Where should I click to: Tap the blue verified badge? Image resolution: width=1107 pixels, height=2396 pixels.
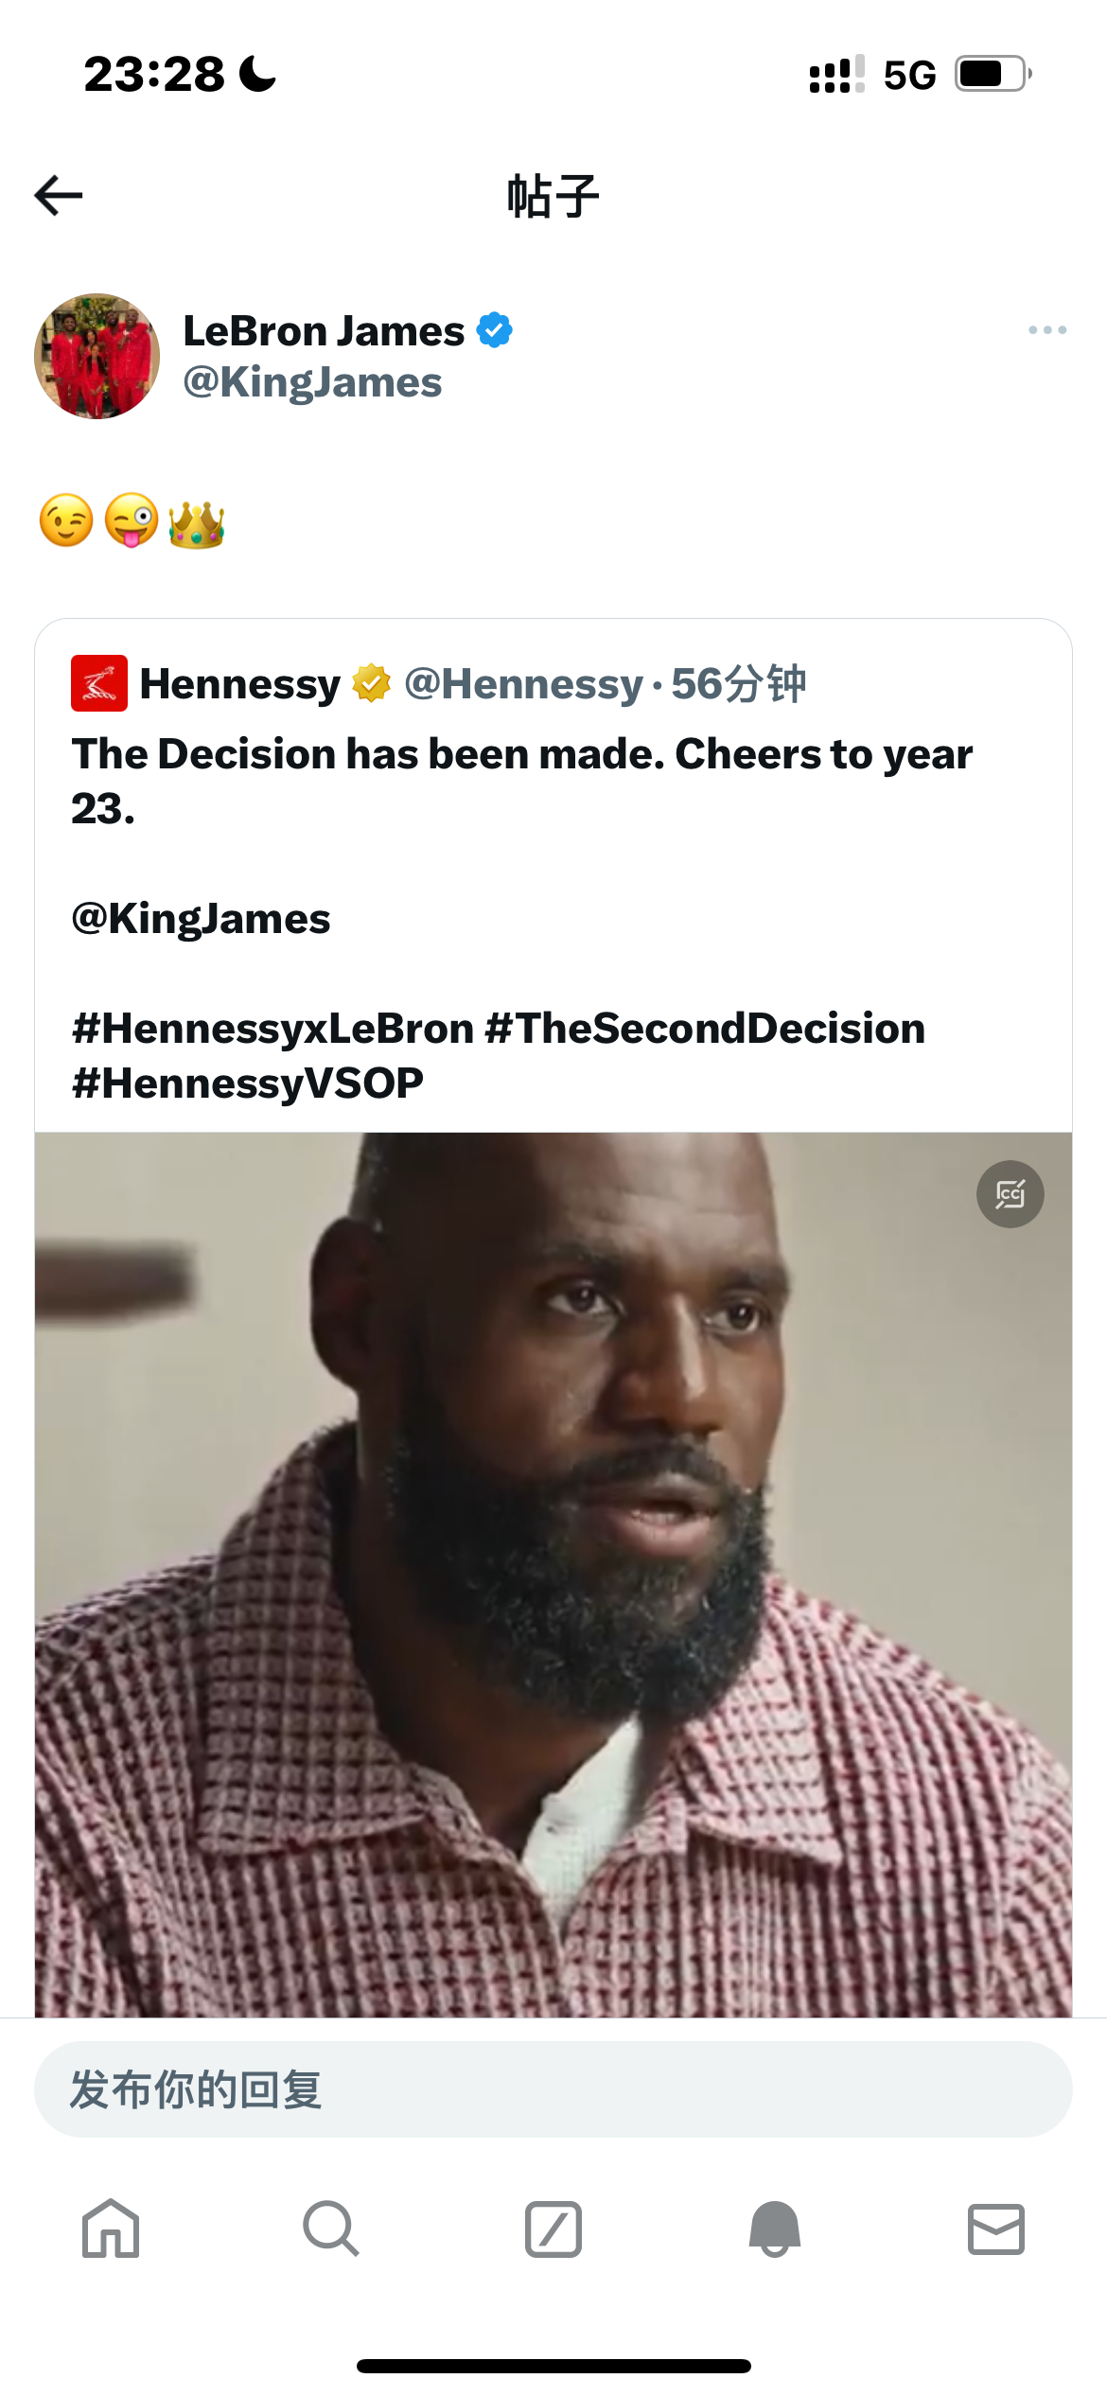(494, 330)
